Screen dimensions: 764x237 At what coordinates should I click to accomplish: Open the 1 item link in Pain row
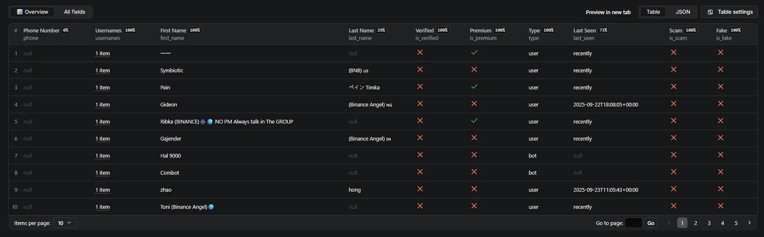tap(103, 87)
